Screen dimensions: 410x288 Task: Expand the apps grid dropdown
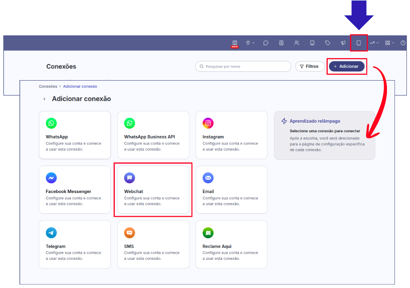click(389, 43)
